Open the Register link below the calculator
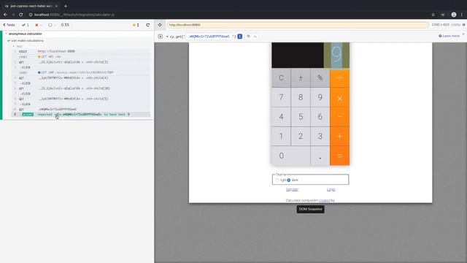 (x=292, y=190)
